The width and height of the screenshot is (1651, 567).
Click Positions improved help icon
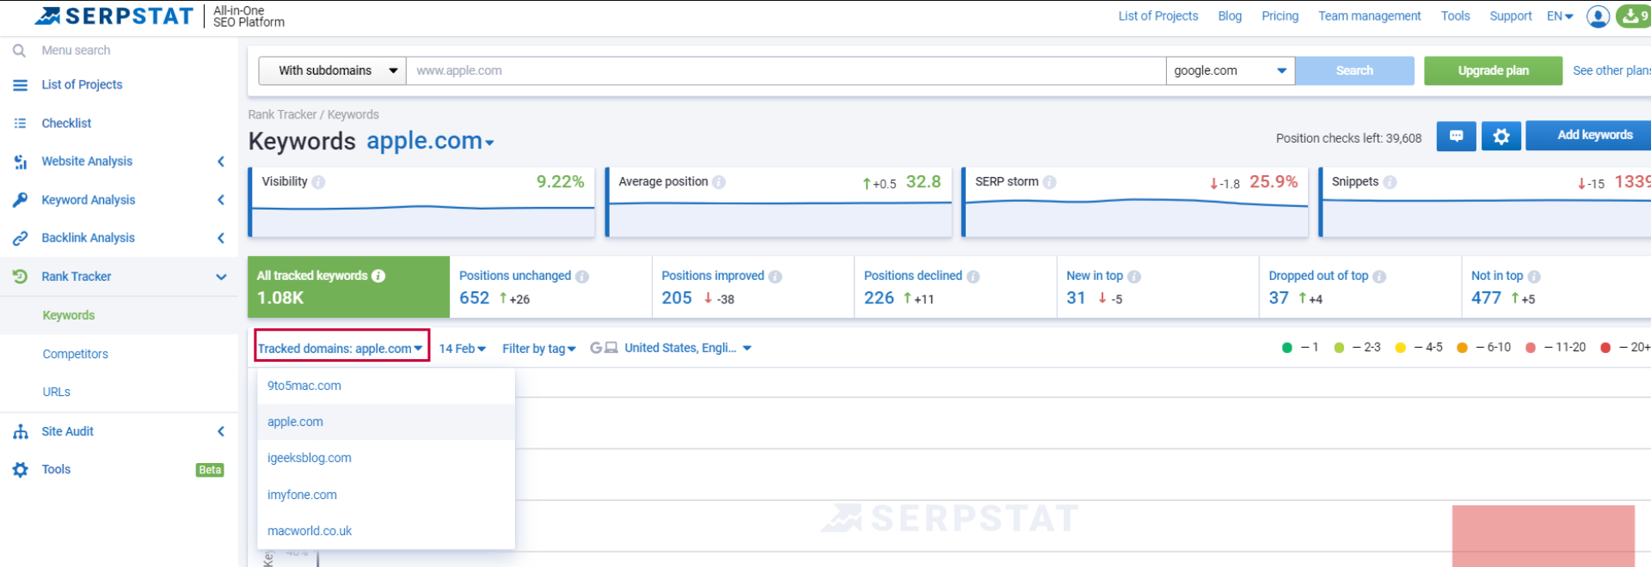pos(776,277)
